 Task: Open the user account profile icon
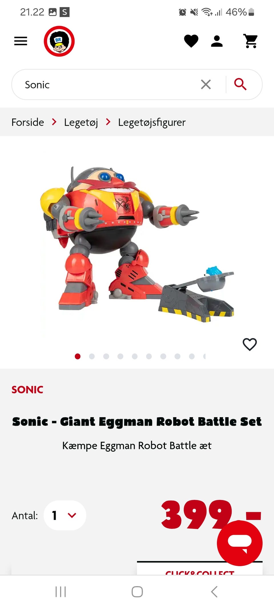(217, 41)
